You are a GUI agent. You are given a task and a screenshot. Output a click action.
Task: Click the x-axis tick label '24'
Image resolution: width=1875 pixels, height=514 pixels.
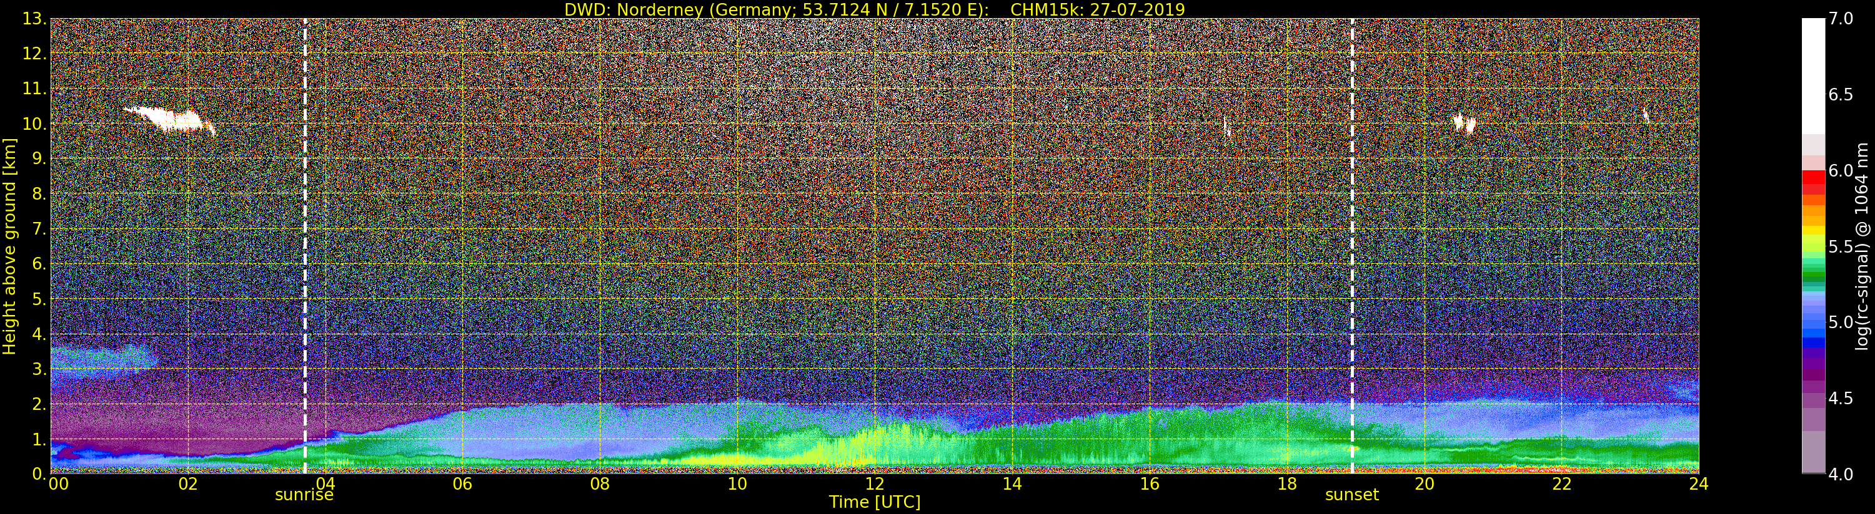click(1698, 483)
